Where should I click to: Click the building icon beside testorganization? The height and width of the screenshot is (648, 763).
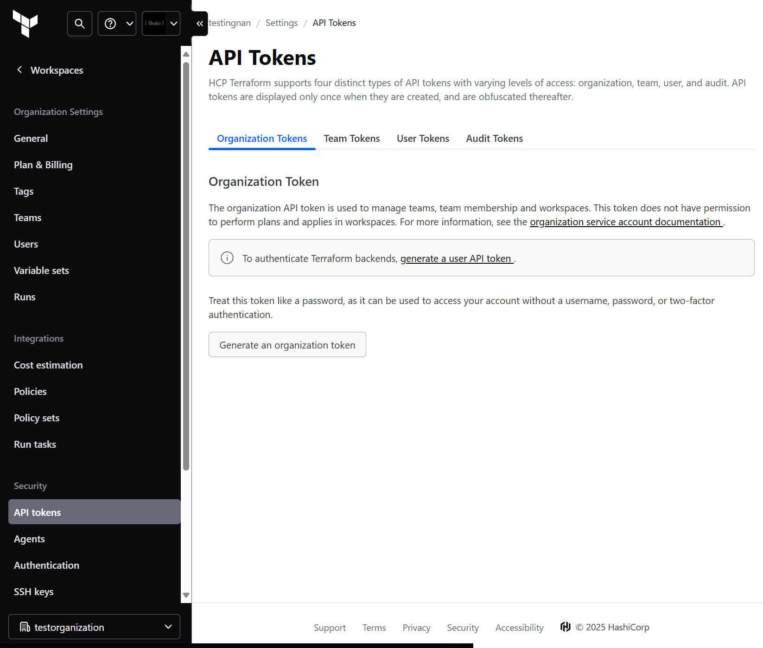pyautogui.click(x=25, y=627)
